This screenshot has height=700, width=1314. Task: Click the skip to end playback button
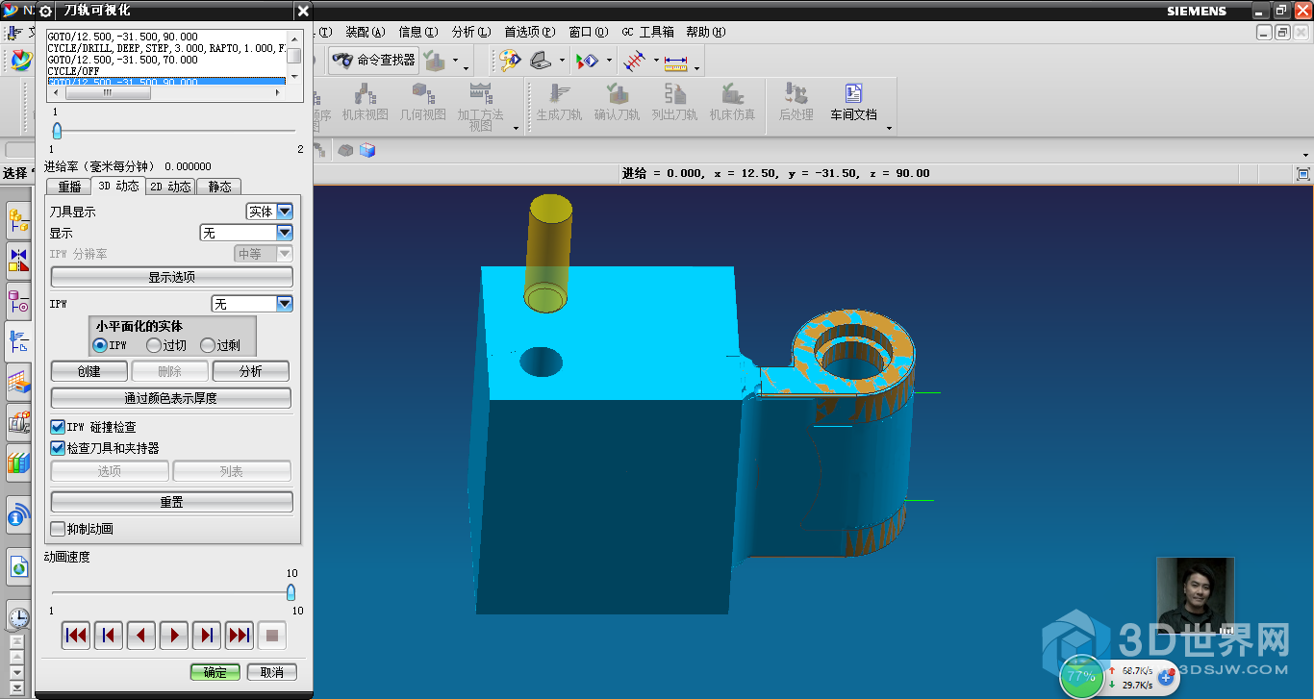point(239,636)
